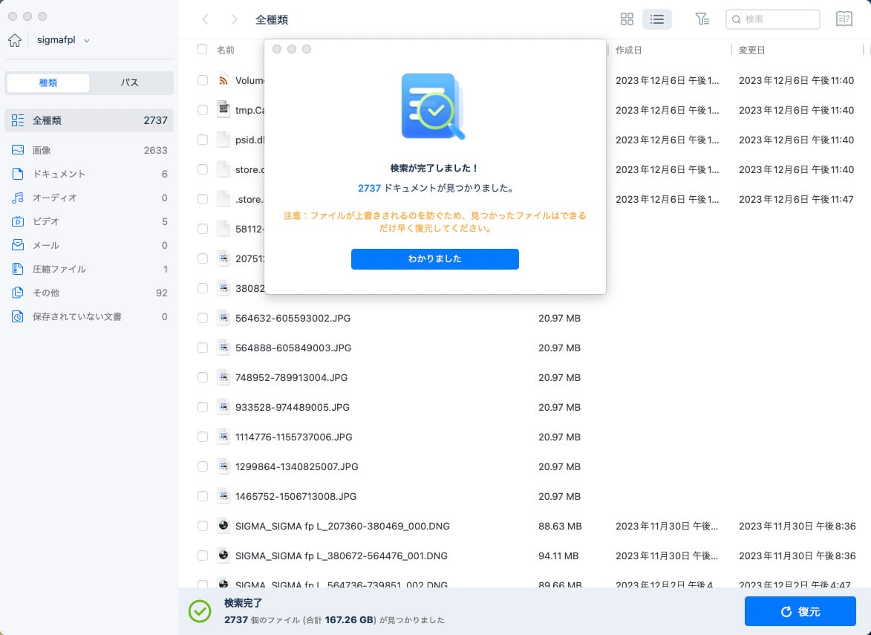The image size is (871, 635).
Task: Switch to grid view layout
Action: [627, 19]
